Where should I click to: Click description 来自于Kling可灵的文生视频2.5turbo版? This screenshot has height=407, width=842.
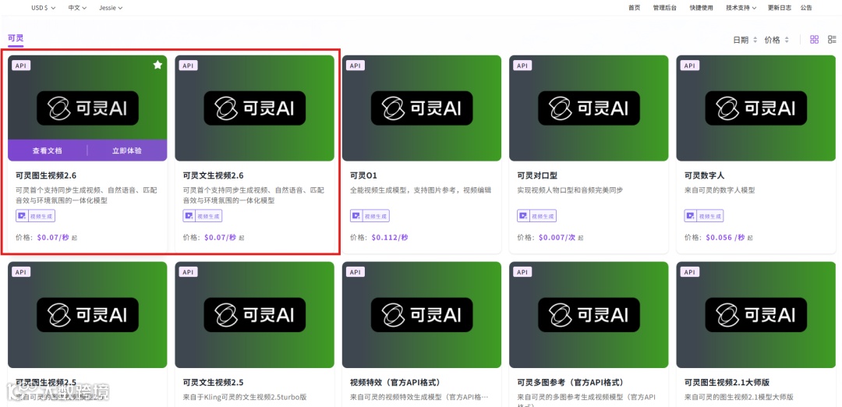tap(244, 398)
